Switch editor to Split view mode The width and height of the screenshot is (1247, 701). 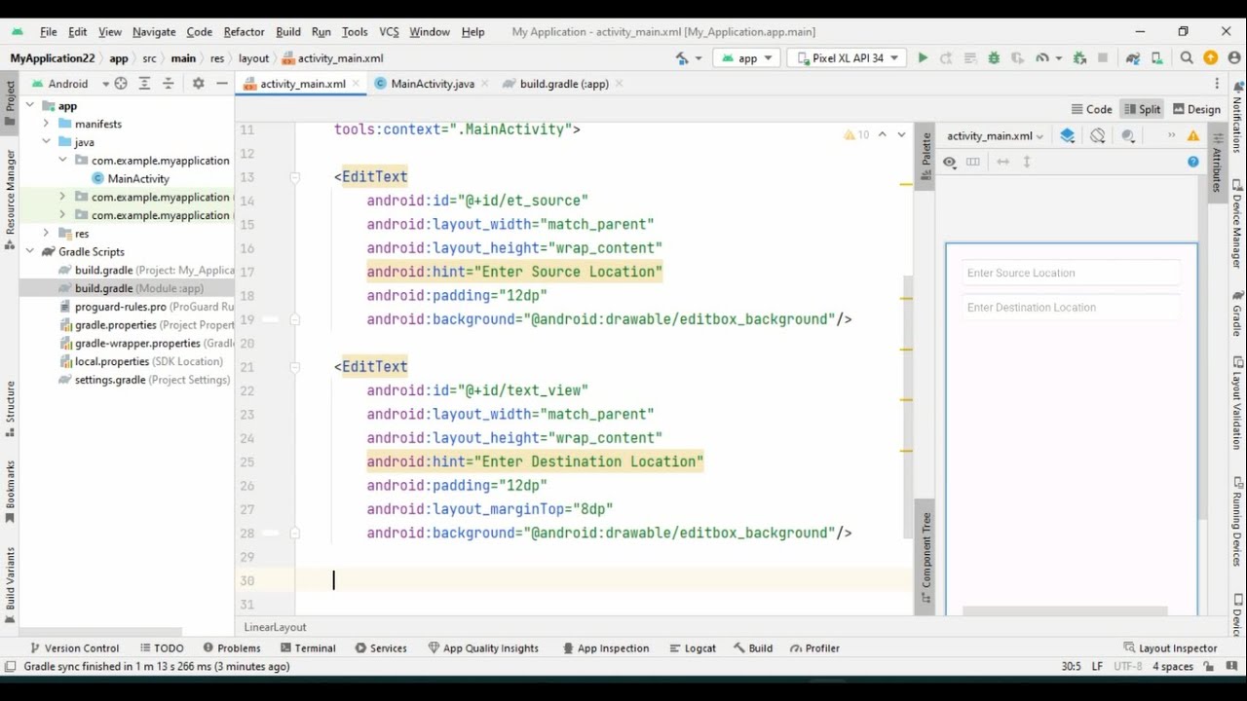point(1142,109)
